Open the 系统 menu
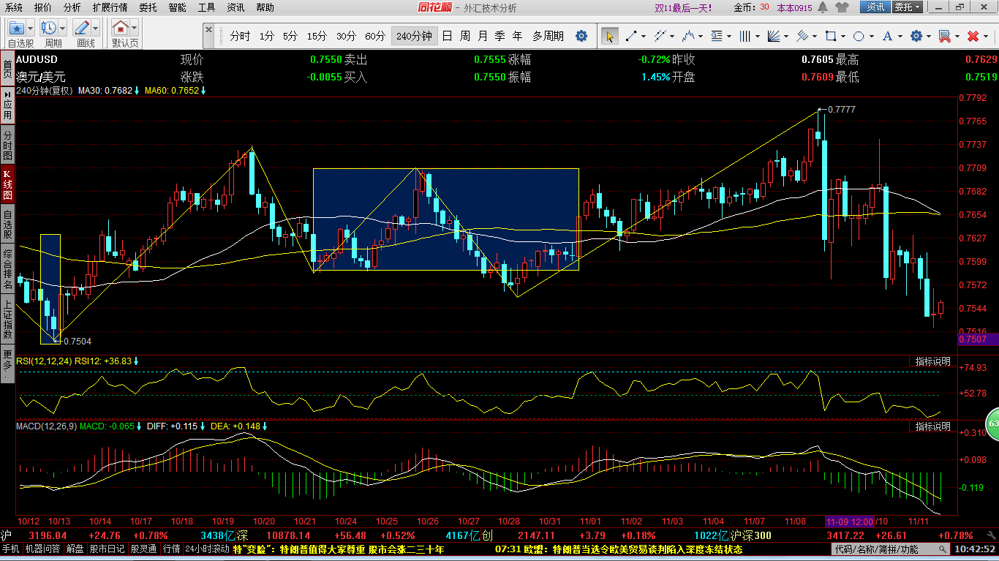Image resolution: width=999 pixels, height=561 pixels. click(x=14, y=7)
